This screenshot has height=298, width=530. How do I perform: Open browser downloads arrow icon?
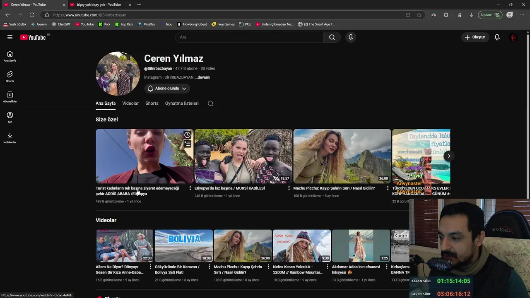(471, 15)
